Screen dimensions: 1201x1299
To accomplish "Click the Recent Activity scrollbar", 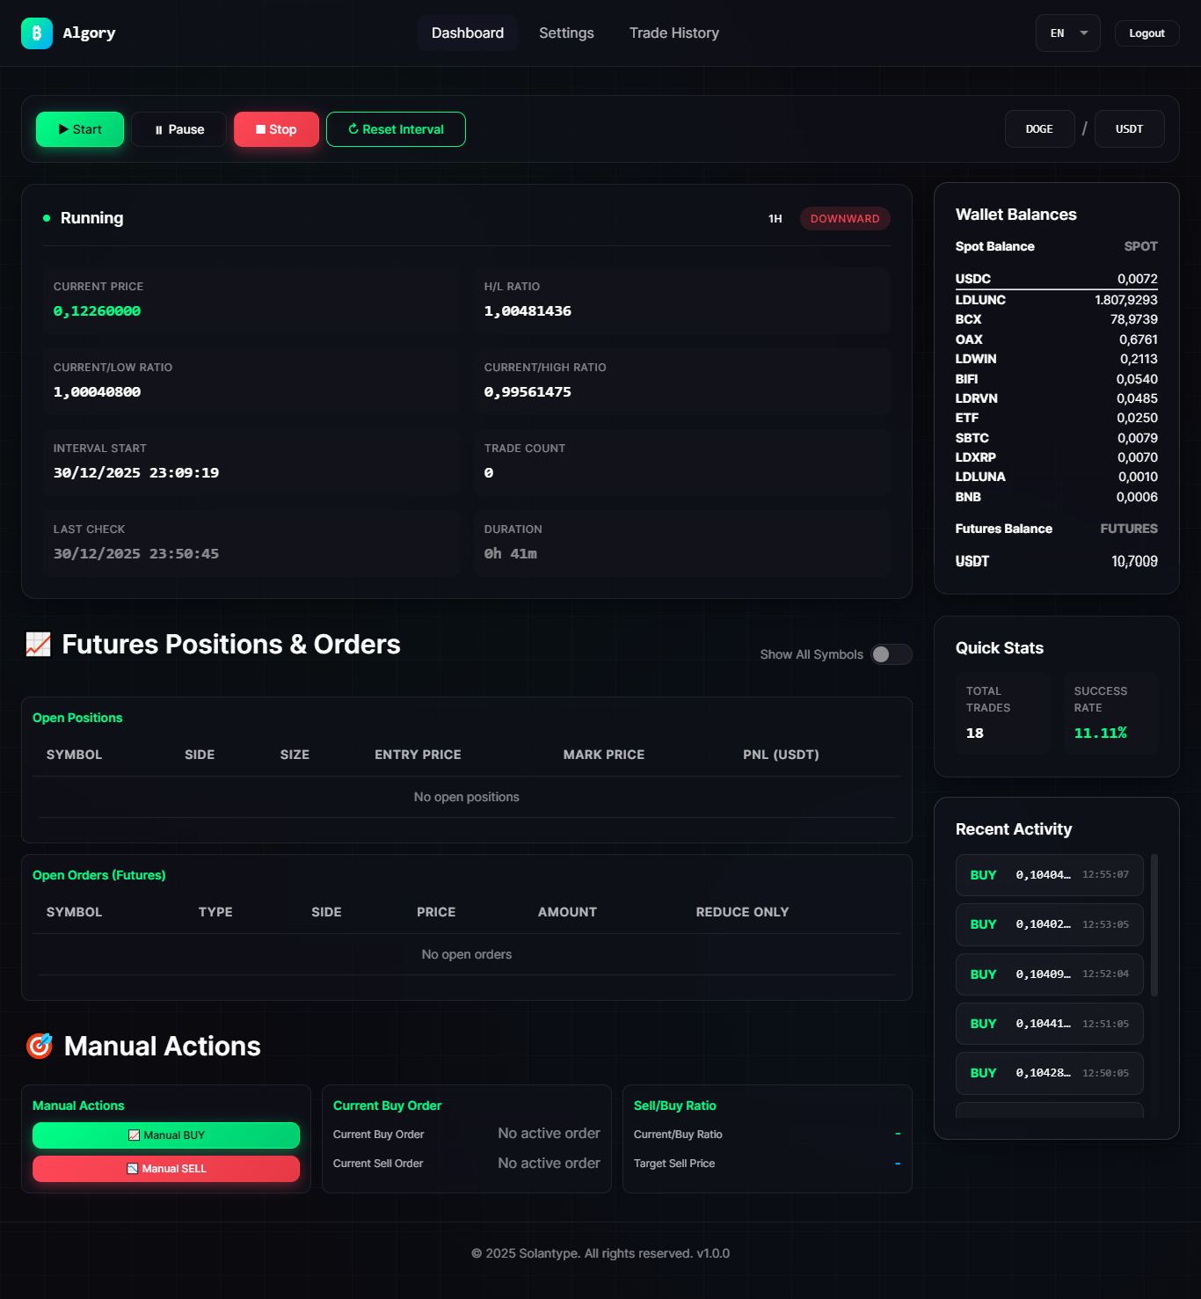I will pos(1154,925).
